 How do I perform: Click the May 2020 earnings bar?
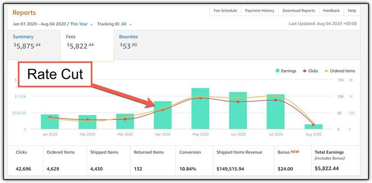pos(200,109)
